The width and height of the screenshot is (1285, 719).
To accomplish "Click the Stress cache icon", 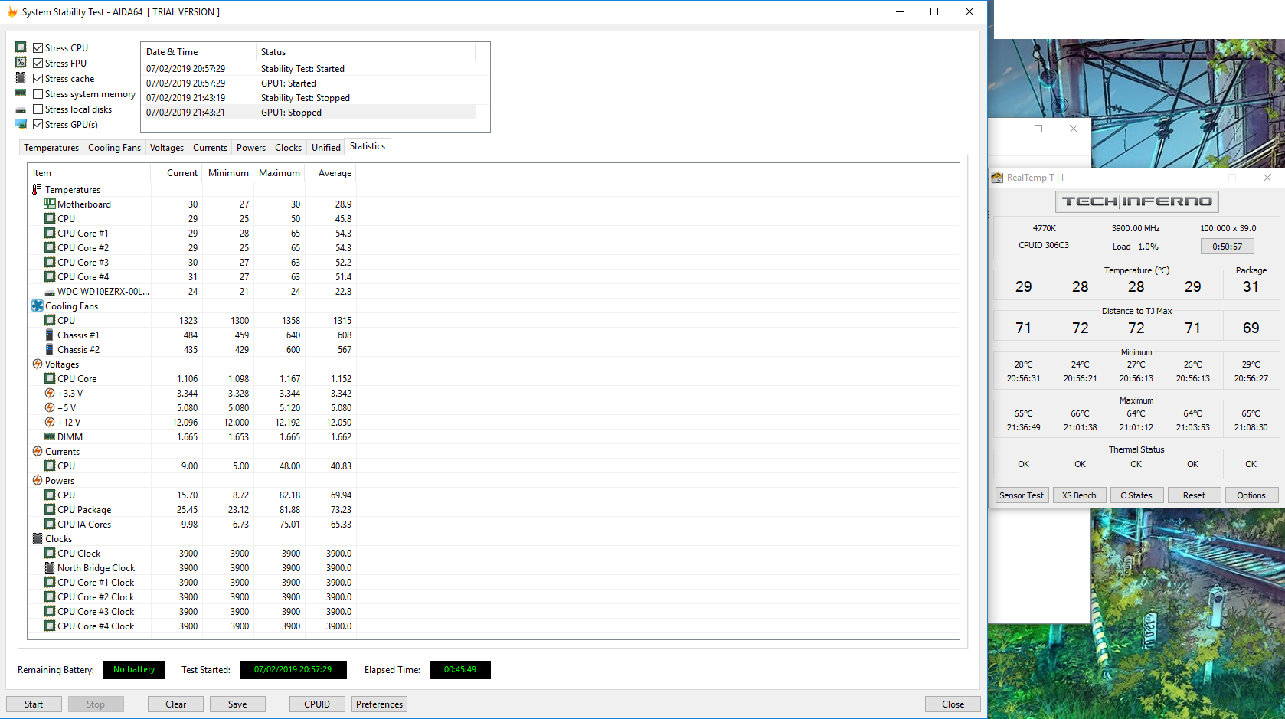I will click(x=21, y=78).
